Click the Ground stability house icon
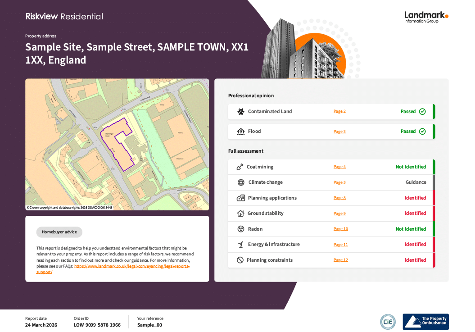Screen dimensions: 475x332 pyautogui.click(x=240, y=214)
